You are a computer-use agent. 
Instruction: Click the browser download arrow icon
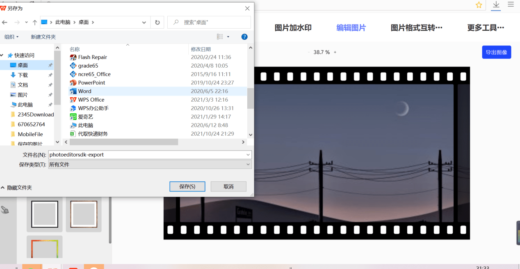(496, 5)
